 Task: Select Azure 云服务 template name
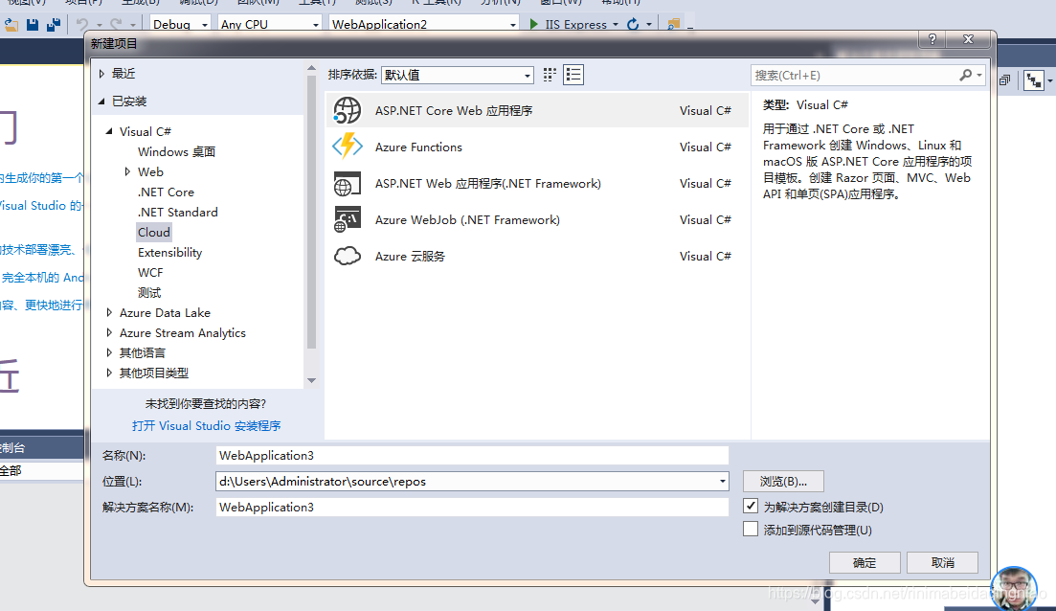(x=410, y=256)
